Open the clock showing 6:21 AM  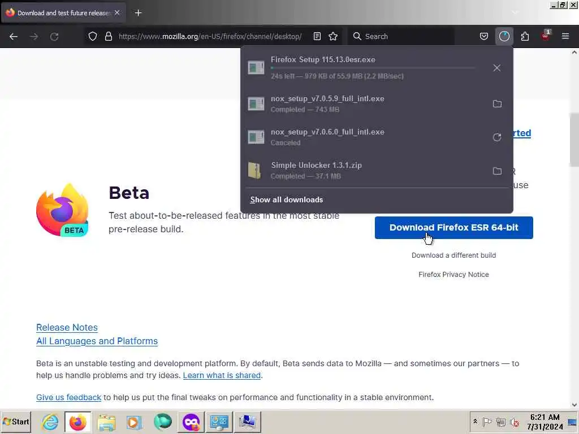(545, 422)
